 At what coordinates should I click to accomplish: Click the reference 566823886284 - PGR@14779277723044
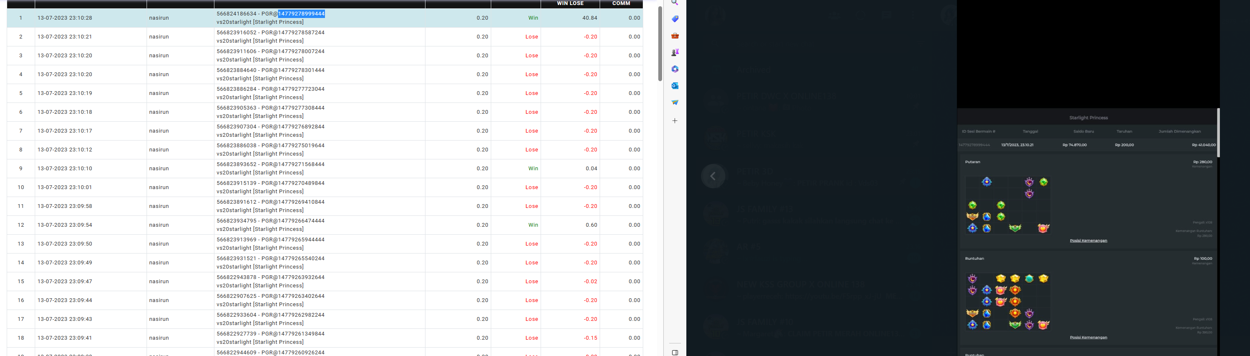tap(271, 89)
